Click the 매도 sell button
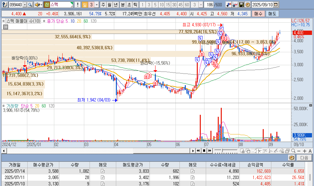Viewport: 314px width, 186px height. point(272,14)
